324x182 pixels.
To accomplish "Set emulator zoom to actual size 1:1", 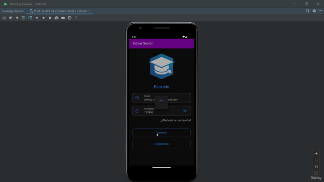I will 316,167.
